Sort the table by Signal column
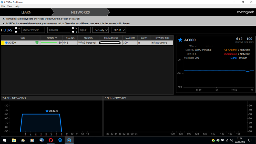The width and height of the screenshot is (256, 144). [51, 38]
